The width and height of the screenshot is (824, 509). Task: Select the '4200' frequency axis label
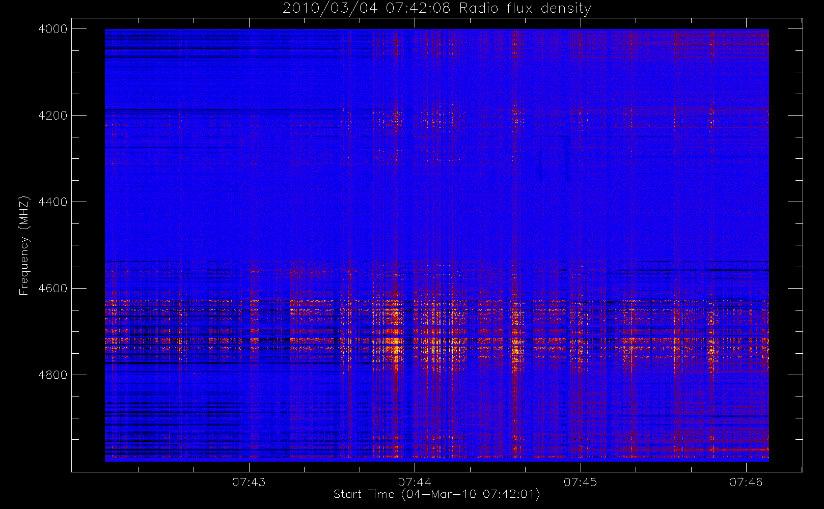[x=53, y=116]
